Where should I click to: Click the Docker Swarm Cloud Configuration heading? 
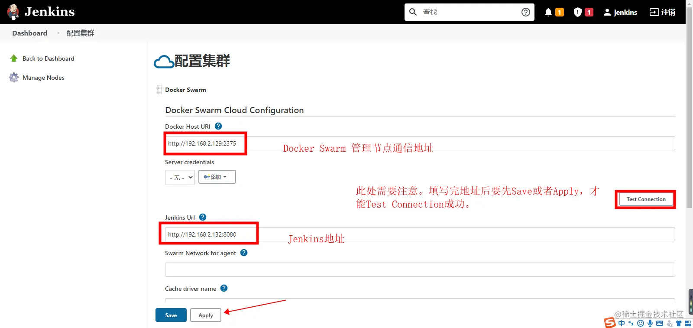(234, 110)
